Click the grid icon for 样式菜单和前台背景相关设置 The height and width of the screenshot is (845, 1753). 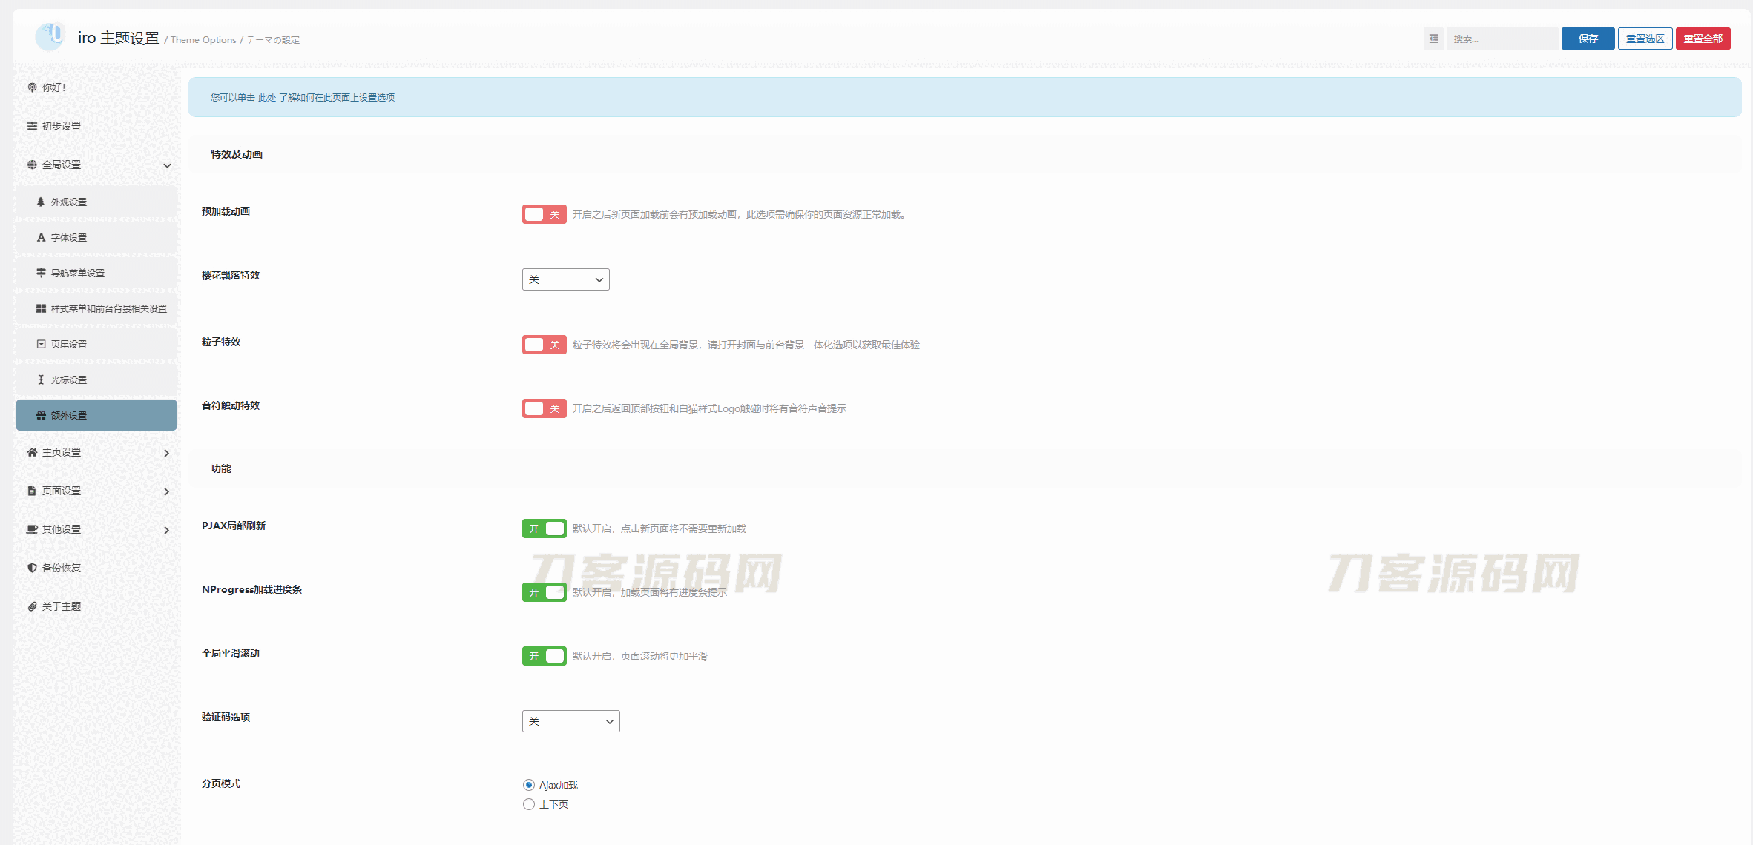pyautogui.click(x=41, y=308)
